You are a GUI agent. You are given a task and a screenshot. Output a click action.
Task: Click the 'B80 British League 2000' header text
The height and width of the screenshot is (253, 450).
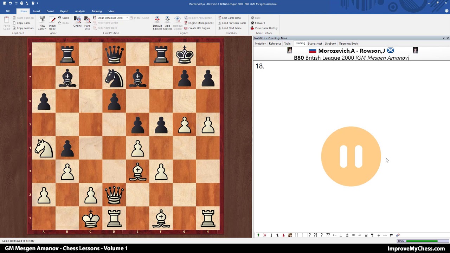click(x=324, y=58)
